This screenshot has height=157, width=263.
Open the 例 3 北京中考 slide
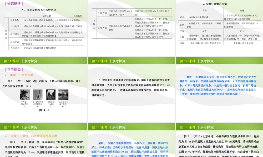click(220, 140)
